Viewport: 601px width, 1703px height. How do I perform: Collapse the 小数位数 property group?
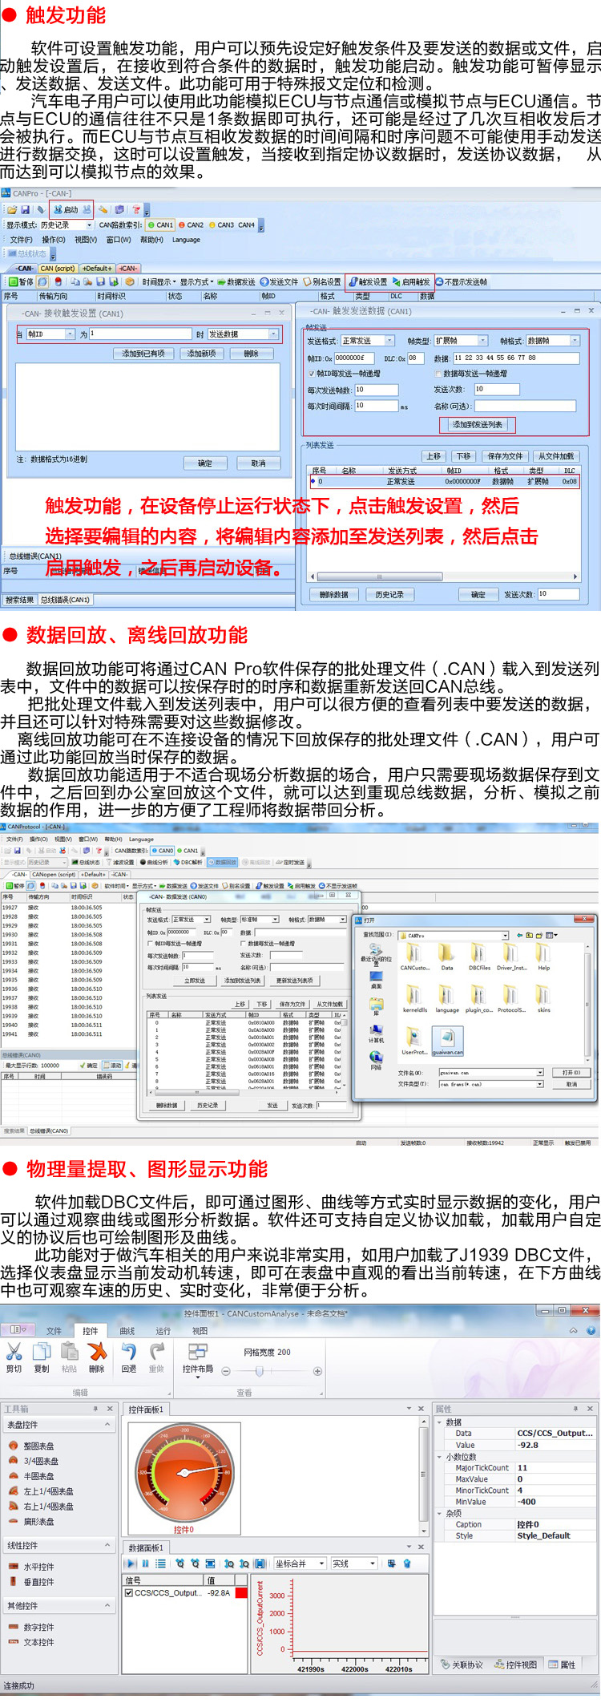[439, 1457]
